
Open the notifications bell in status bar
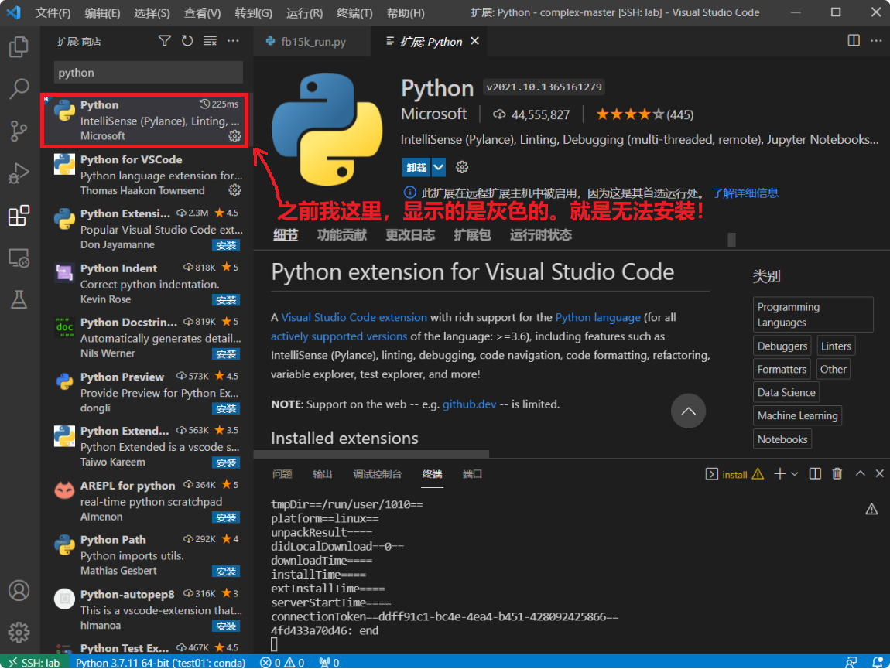[878, 662]
